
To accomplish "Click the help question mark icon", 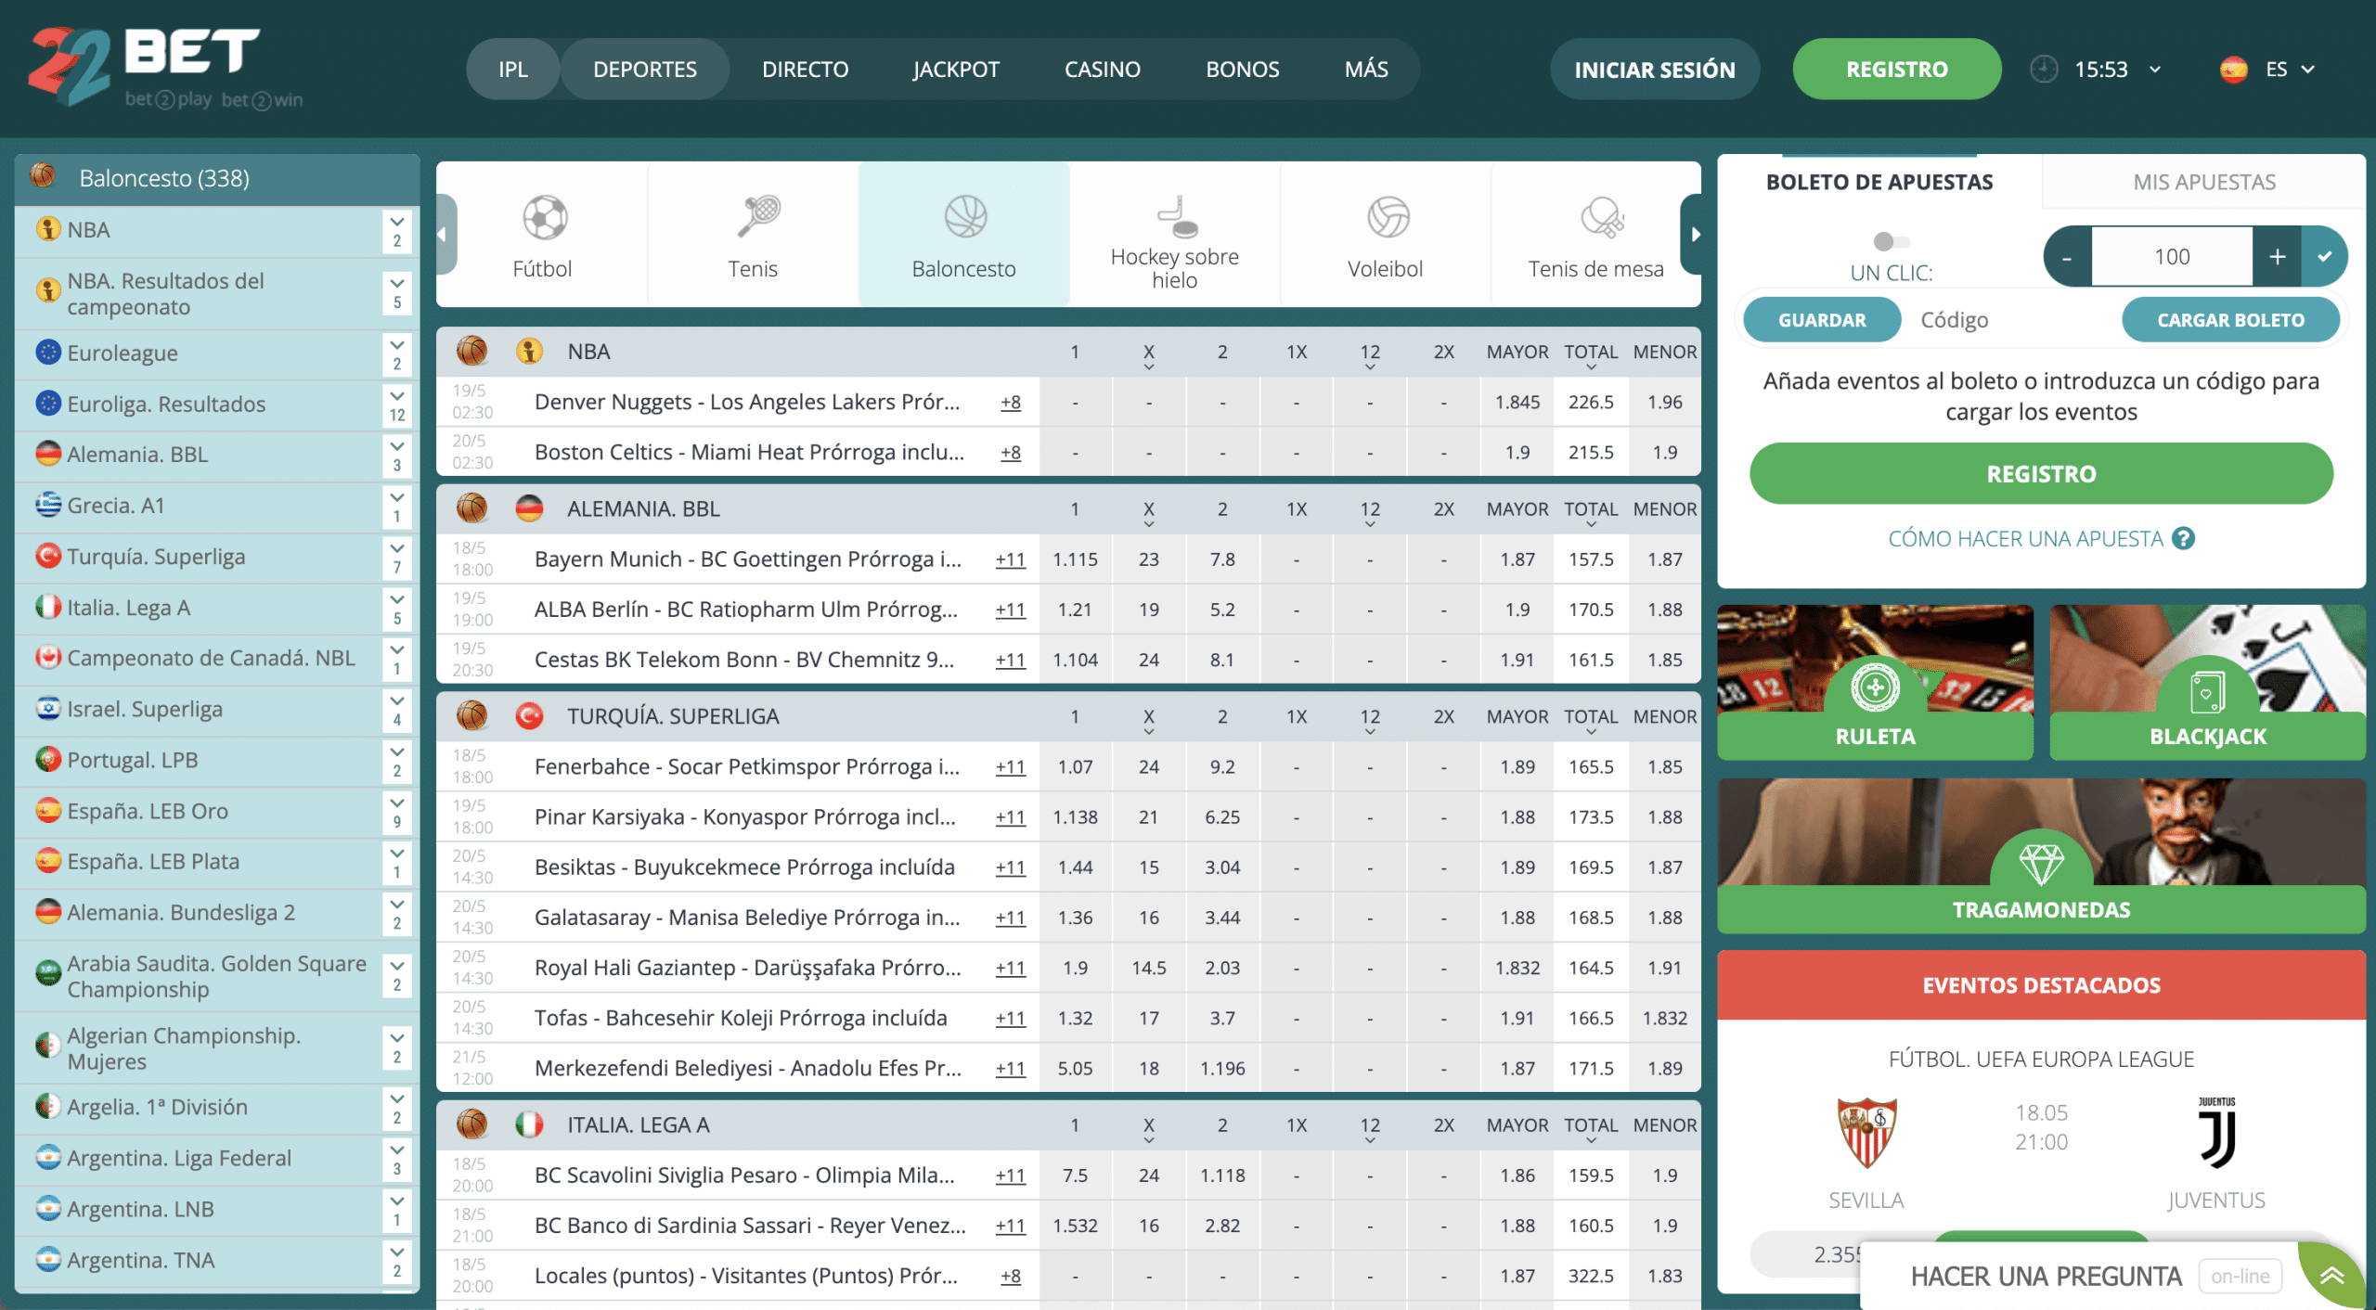I will (2184, 538).
